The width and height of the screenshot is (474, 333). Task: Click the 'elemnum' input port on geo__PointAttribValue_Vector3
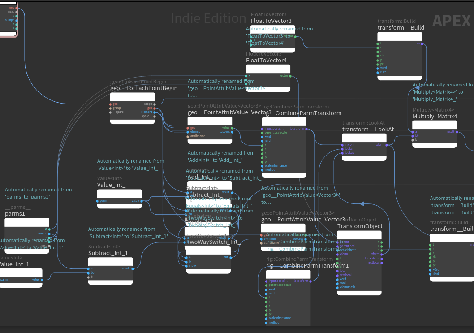188,132
